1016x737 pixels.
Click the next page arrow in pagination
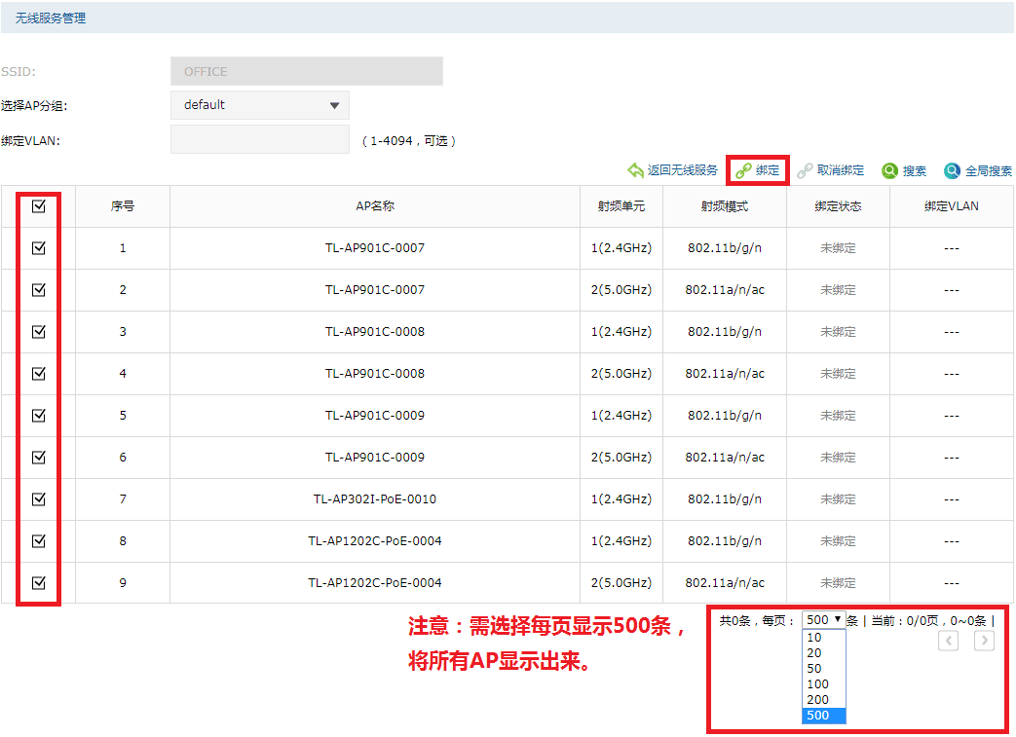[x=984, y=641]
